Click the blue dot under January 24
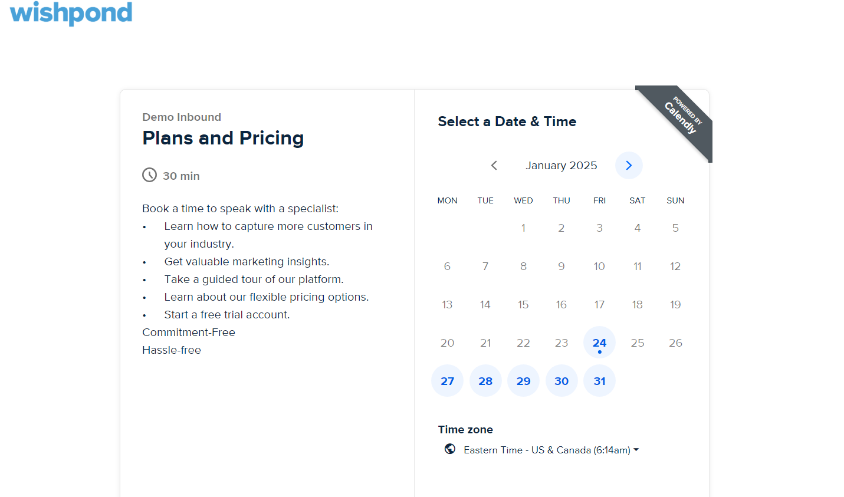This screenshot has width=844, height=497. coord(599,351)
